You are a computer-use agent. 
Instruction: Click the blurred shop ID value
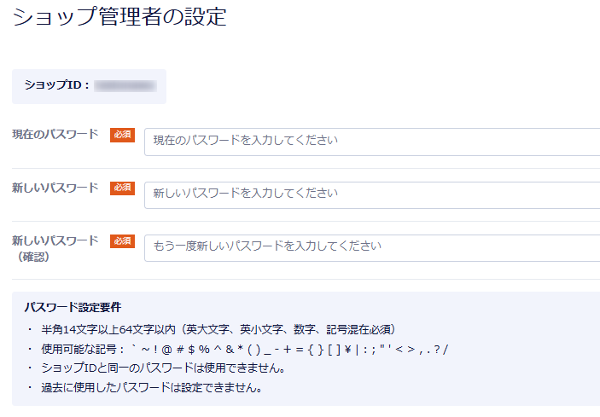pyautogui.click(x=125, y=86)
